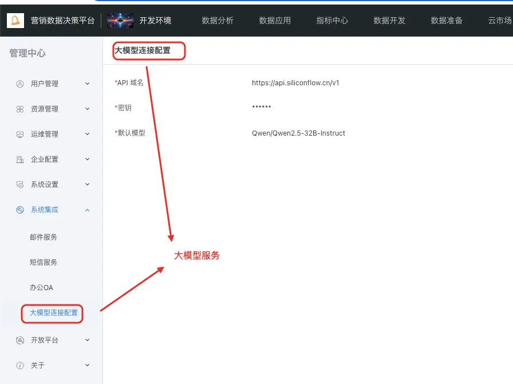Image resolution: width=513 pixels, height=384 pixels.
Task: Expand the 用户管理 chevron
Action: pos(88,84)
